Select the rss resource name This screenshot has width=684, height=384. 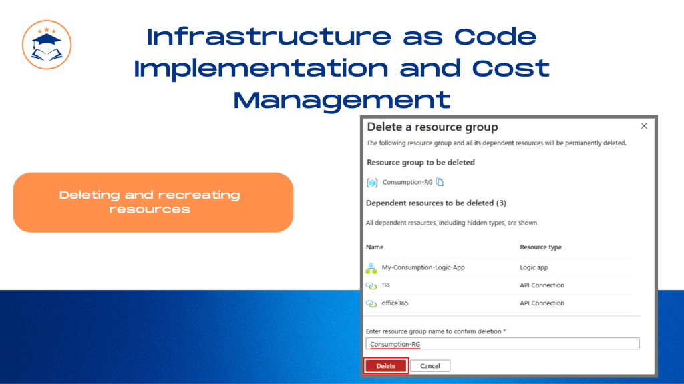tap(385, 284)
